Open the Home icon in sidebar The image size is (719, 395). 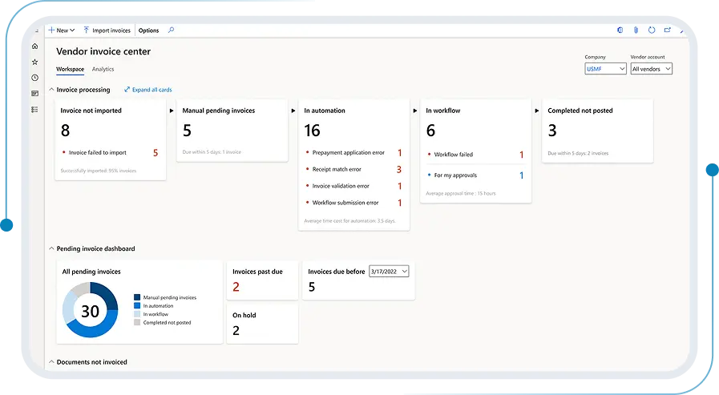(34, 46)
